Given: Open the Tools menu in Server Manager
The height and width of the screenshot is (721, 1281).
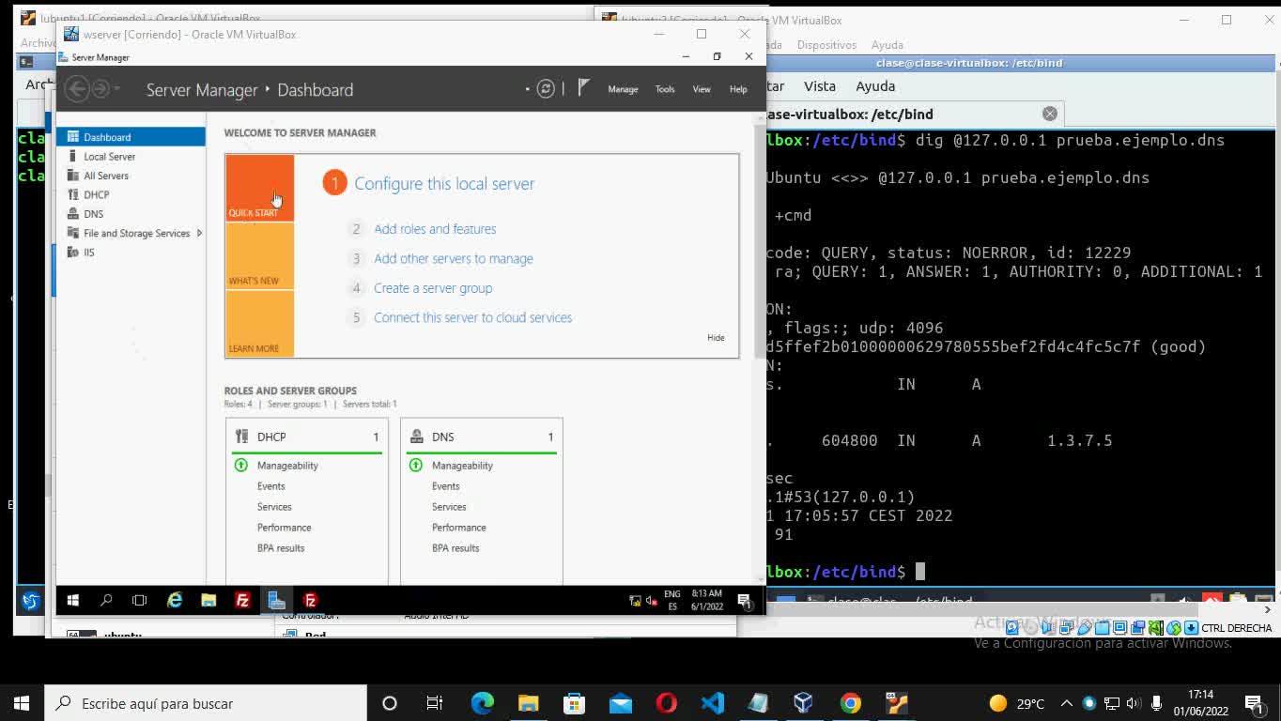Looking at the screenshot, I should coord(665,89).
